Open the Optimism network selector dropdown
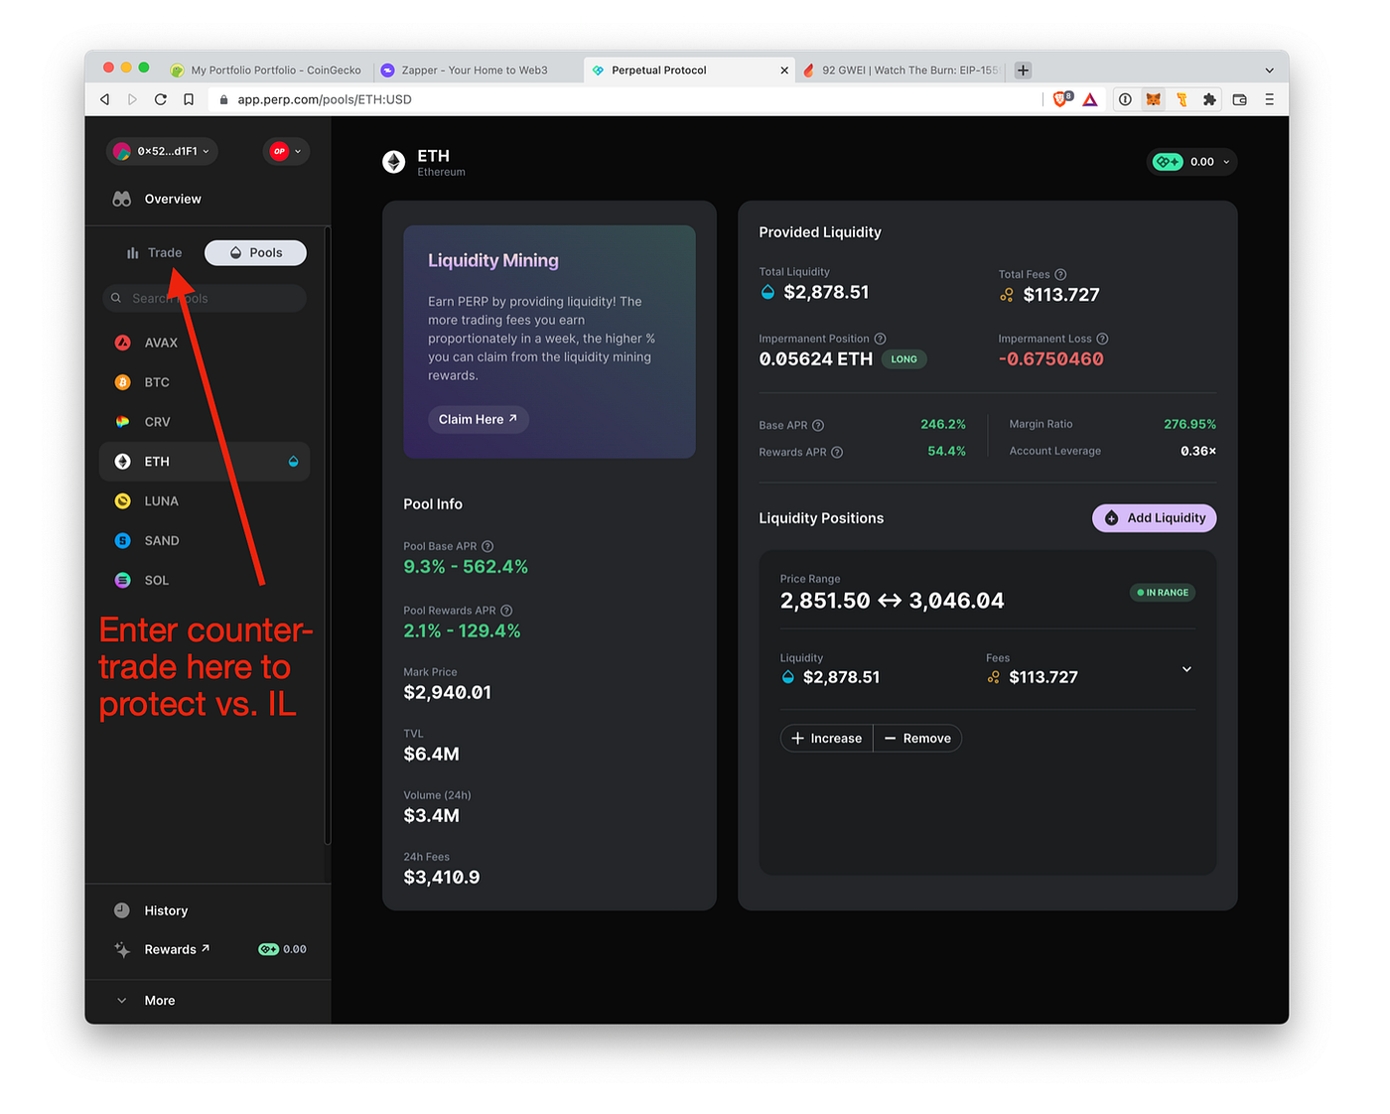Screen dimensions: 1390x1114 click(x=286, y=151)
